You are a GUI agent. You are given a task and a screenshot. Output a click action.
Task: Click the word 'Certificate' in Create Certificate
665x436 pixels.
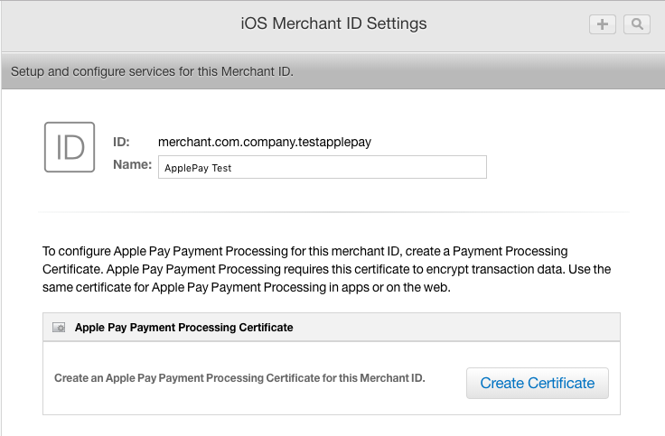pos(562,383)
